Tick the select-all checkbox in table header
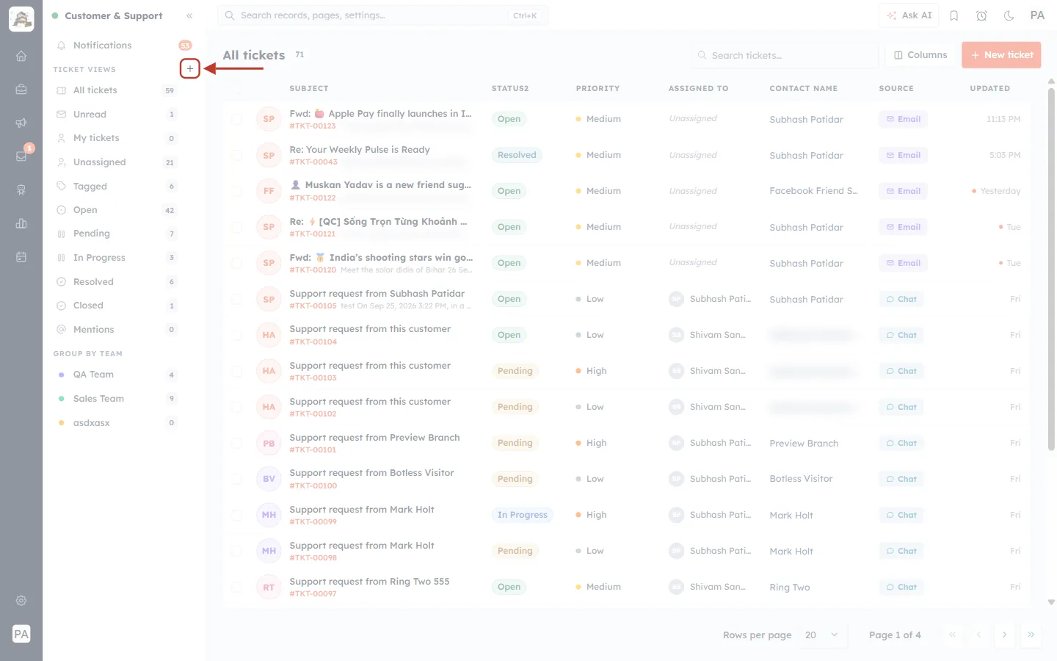This screenshot has height=661, width=1057. click(x=236, y=88)
